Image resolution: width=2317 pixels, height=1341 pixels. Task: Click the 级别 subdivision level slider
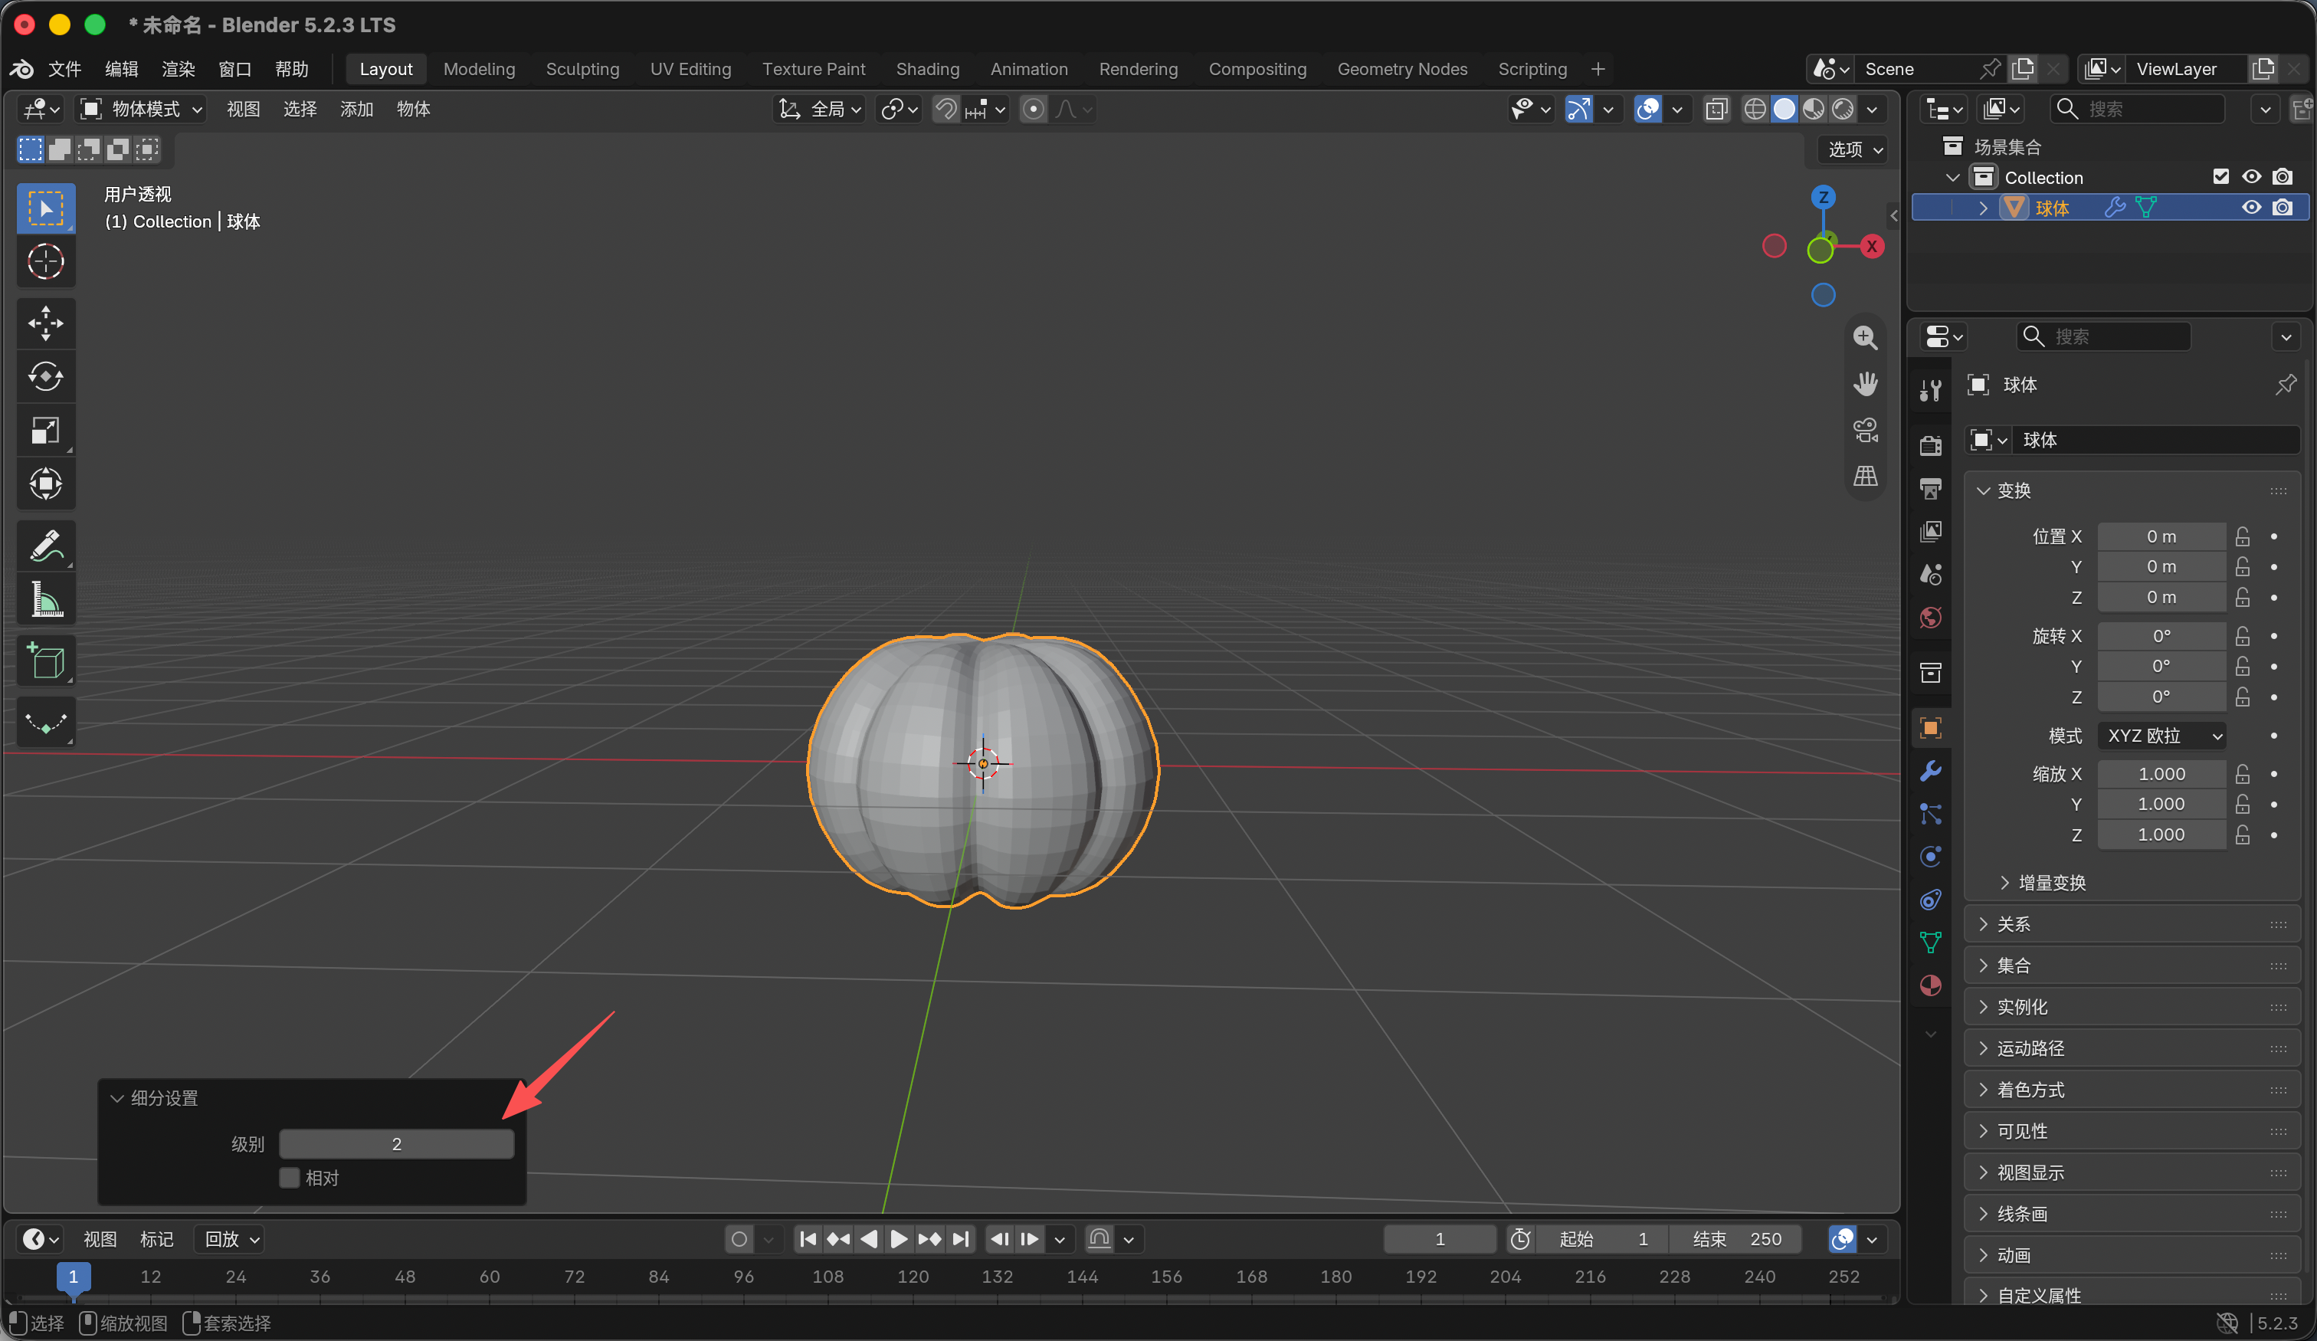point(396,1144)
